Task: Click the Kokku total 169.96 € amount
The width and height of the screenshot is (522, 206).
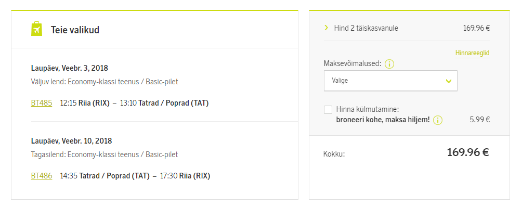Action: point(468,152)
